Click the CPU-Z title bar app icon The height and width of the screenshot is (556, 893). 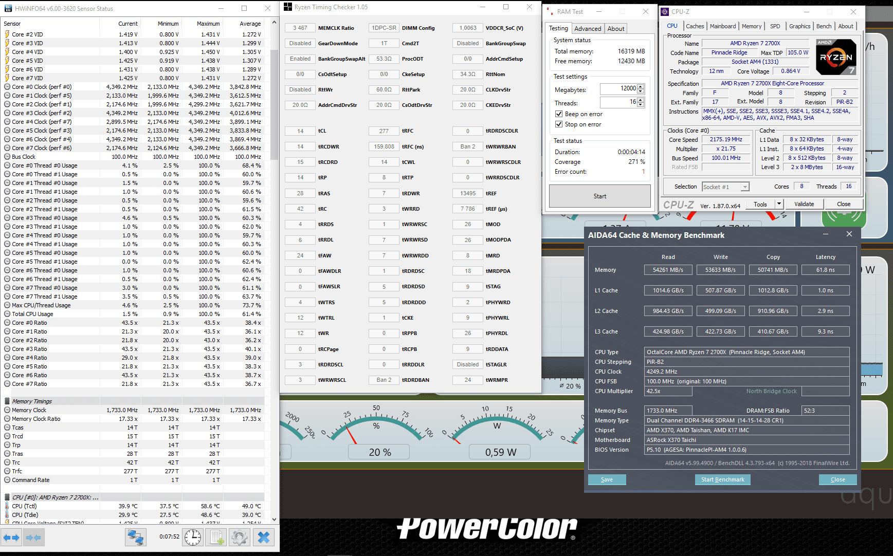tap(665, 11)
